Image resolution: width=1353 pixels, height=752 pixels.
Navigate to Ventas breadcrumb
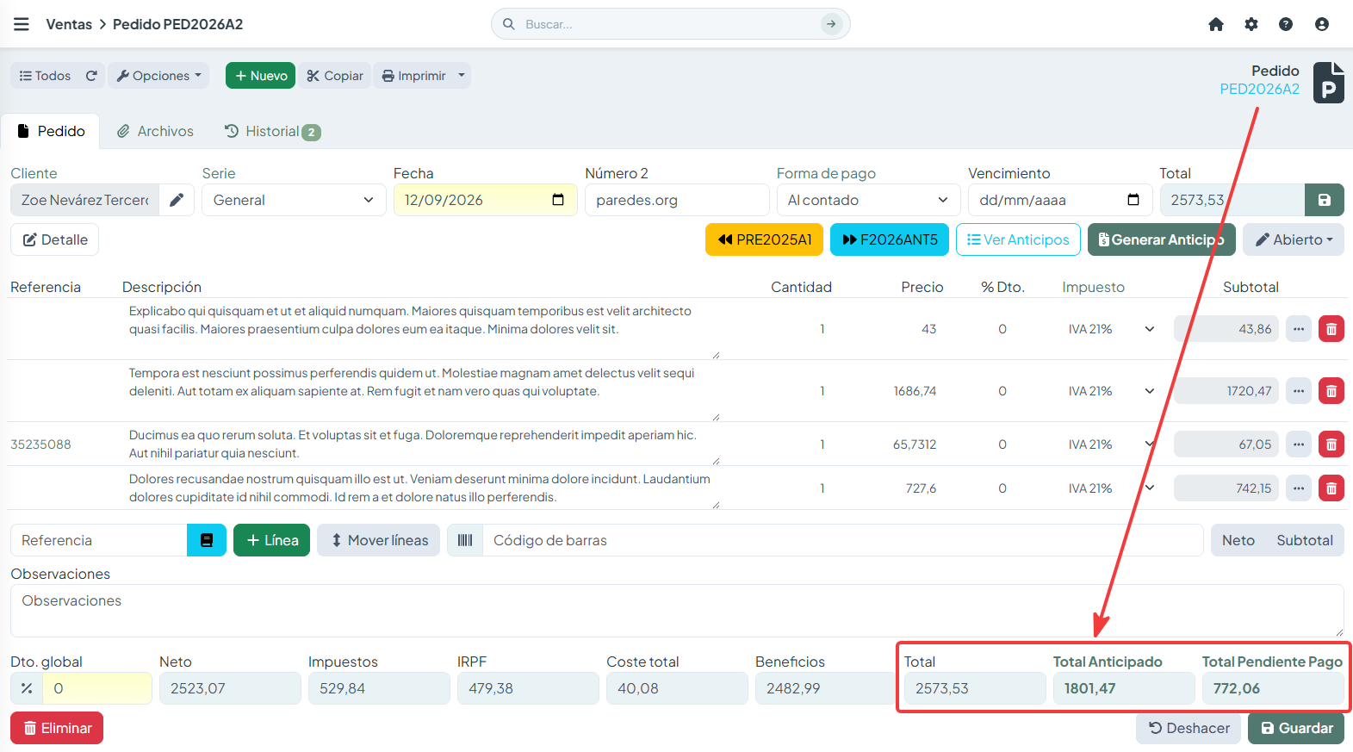tap(69, 24)
